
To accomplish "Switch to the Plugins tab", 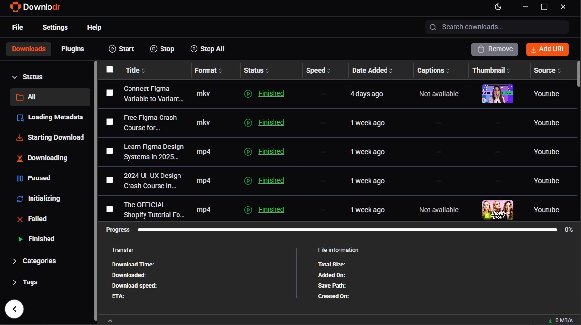I will point(73,49).
